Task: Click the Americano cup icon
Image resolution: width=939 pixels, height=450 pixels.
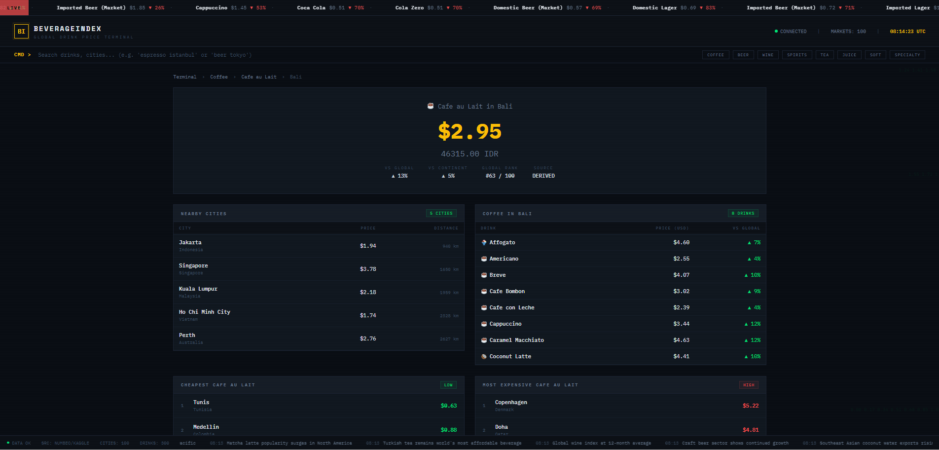Action: [484, 259]
